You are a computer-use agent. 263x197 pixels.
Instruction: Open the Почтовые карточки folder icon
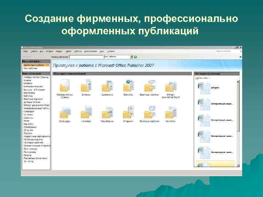click(x=149, y=112)
